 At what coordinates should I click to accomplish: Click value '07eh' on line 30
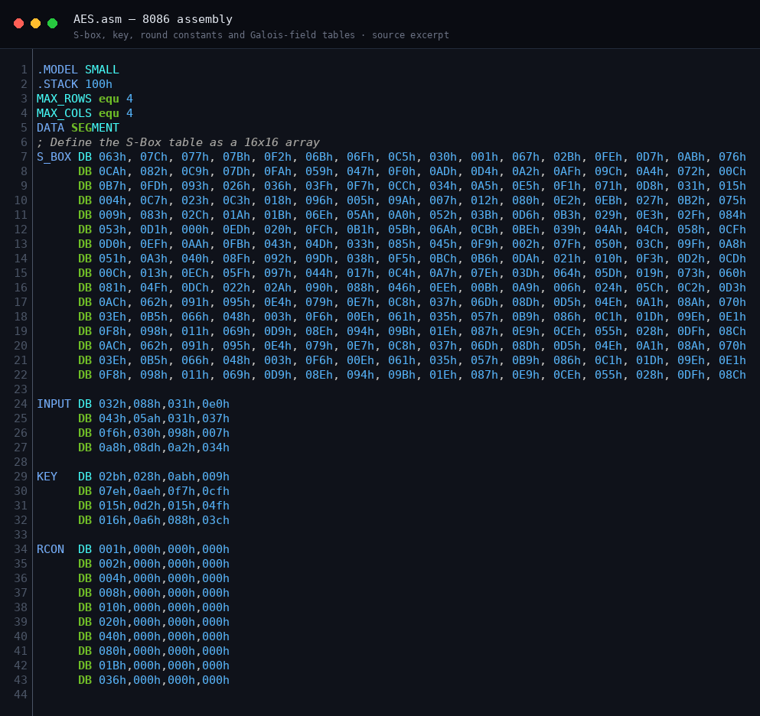[x=113, y=491]
